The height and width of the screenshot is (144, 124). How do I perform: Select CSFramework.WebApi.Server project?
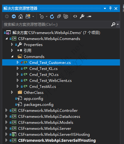(x=44, y=129)
